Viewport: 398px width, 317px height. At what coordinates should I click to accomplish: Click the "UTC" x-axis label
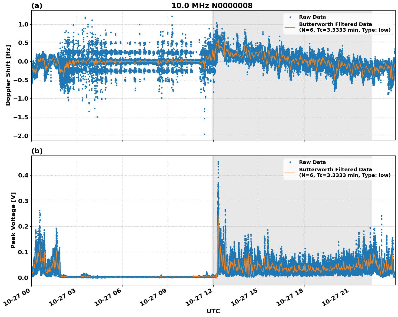point(213,311)
